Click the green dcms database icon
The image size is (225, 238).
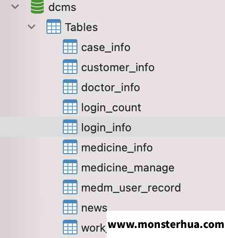[x=37, y=7]
